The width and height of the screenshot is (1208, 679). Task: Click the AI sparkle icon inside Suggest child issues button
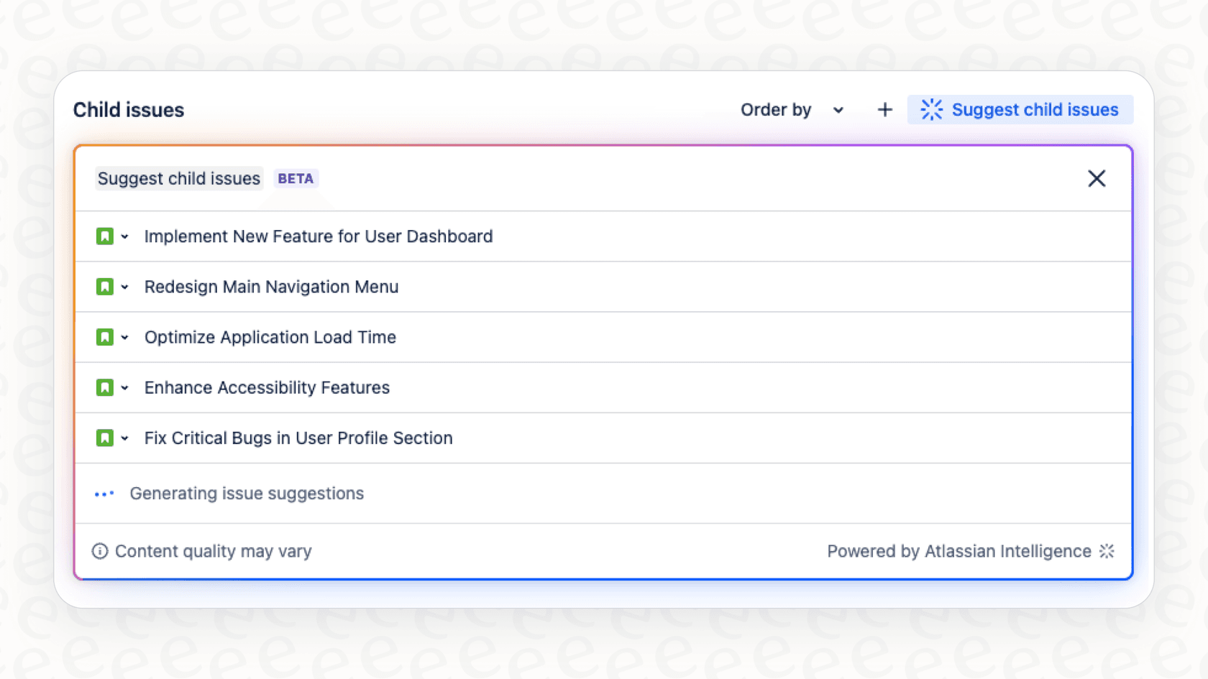pyautogui.click(x=932, y=109)
